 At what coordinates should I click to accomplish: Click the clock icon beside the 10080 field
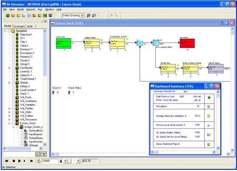click(39, 161)
